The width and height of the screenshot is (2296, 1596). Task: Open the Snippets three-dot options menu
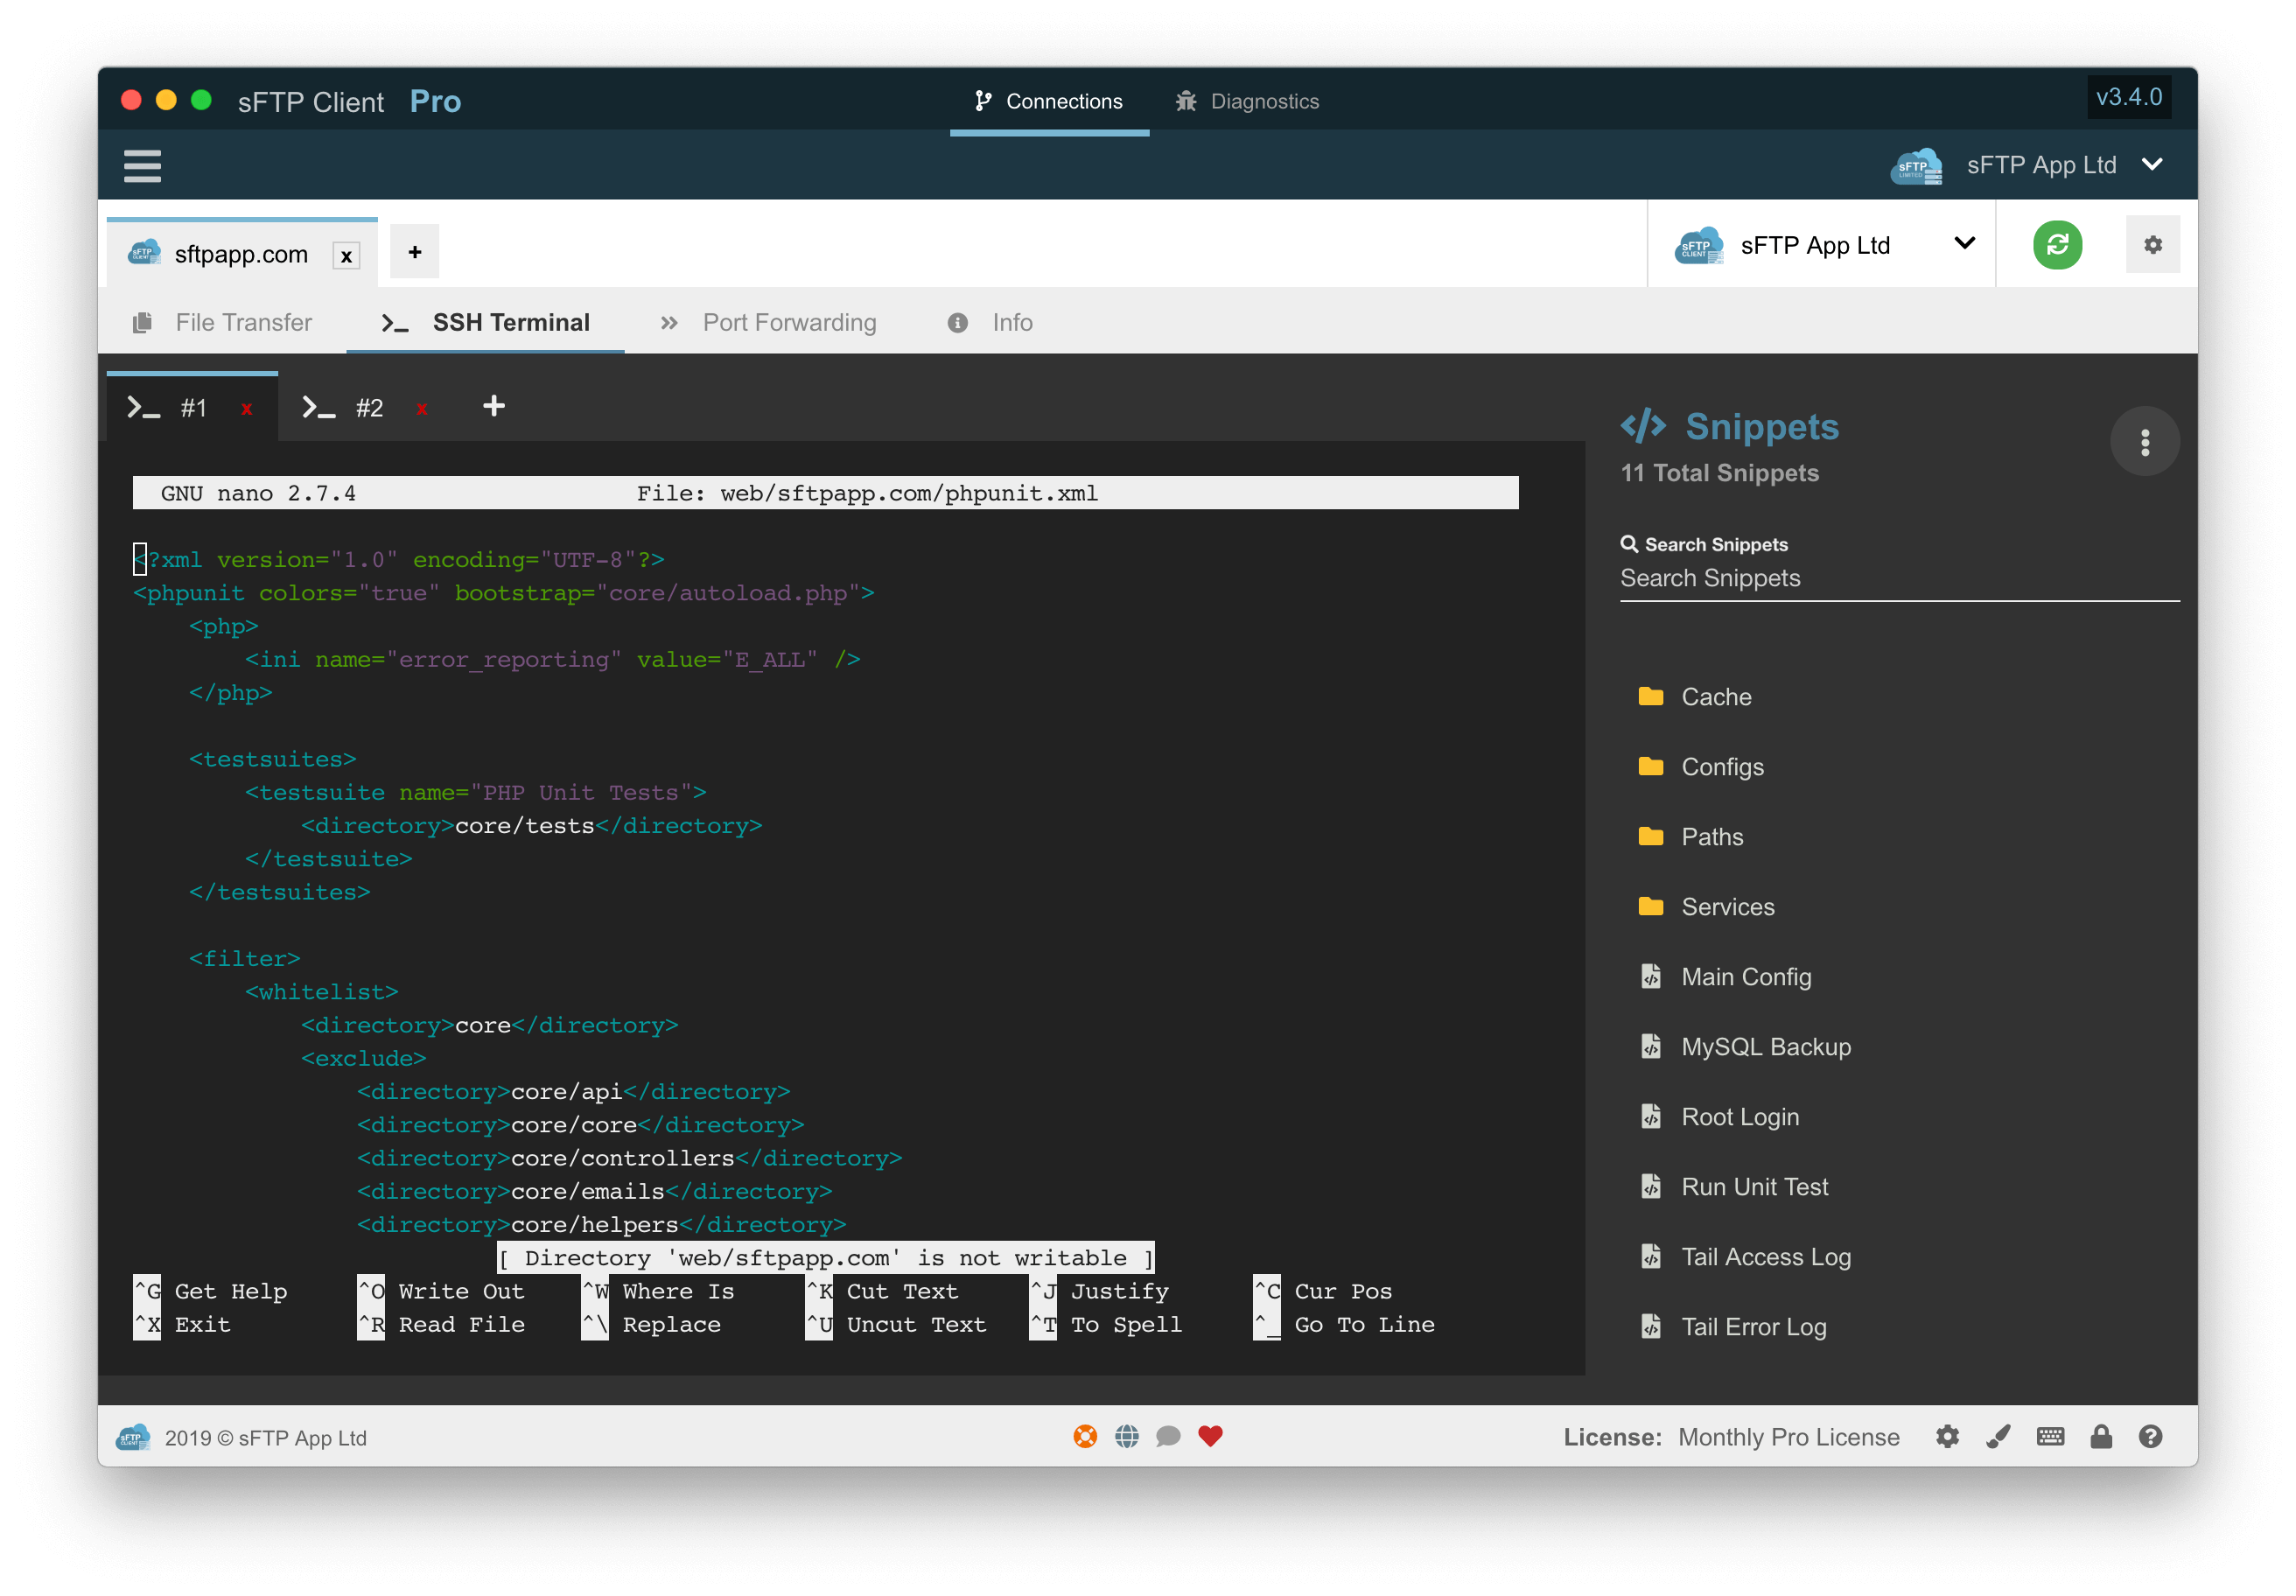point(2143,442)
